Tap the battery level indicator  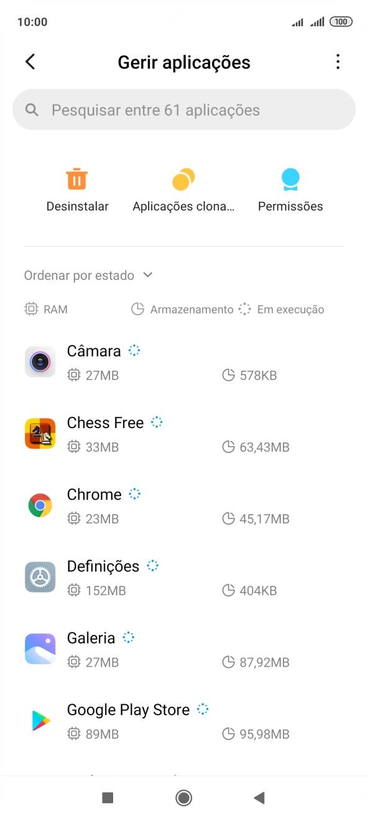(x=341, y=21)
